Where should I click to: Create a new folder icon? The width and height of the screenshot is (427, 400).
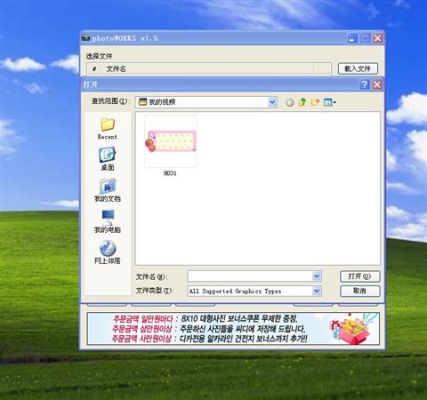tap(315, 102)
